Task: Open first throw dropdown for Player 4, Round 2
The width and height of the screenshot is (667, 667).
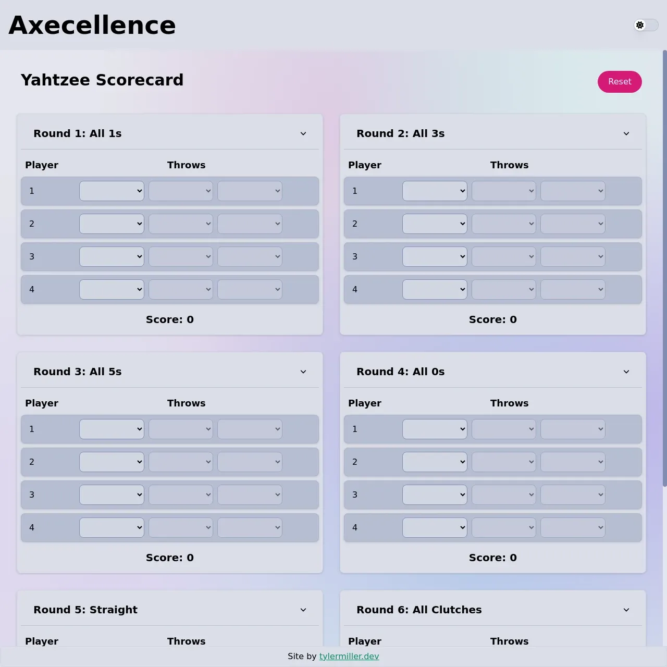Action: (x=434, y=289)
